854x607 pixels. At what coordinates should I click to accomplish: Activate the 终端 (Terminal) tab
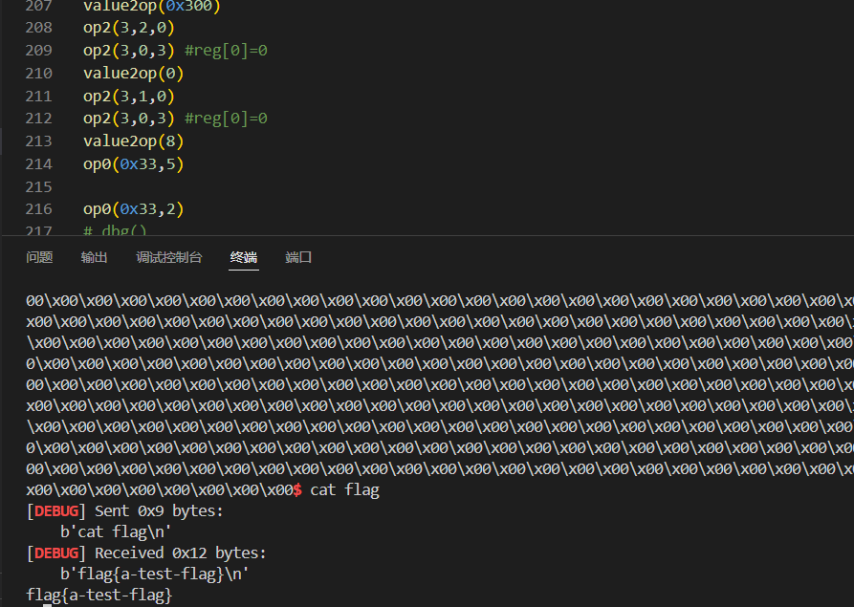[244, 257]
